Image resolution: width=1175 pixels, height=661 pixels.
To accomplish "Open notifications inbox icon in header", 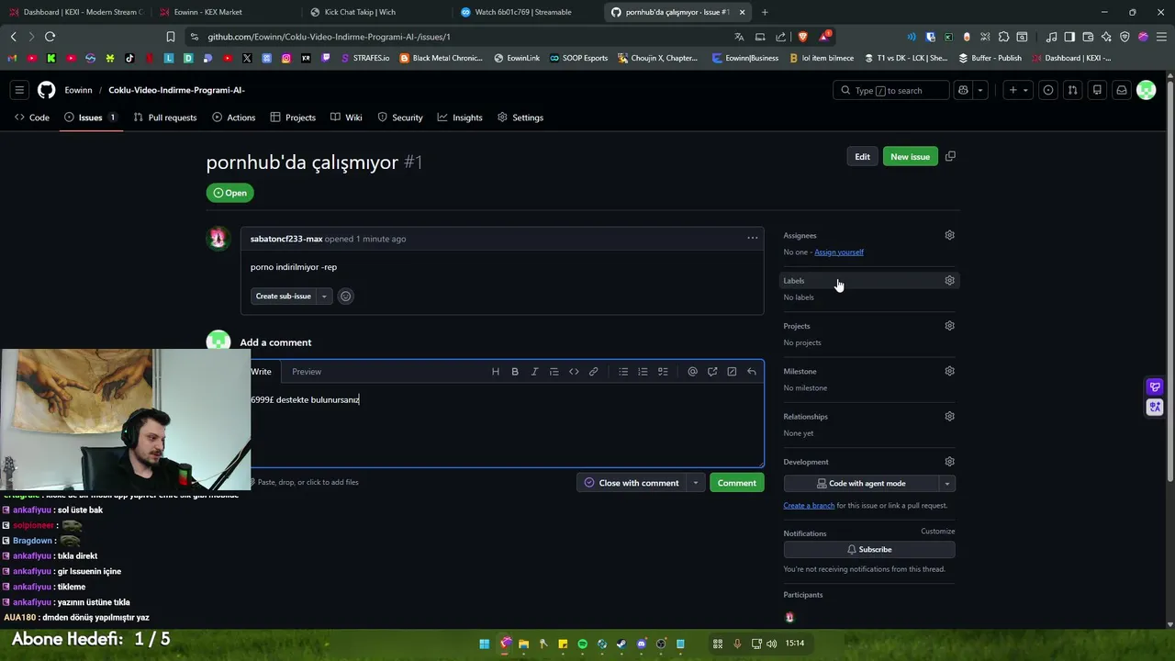I will (x=1121, y=90).
